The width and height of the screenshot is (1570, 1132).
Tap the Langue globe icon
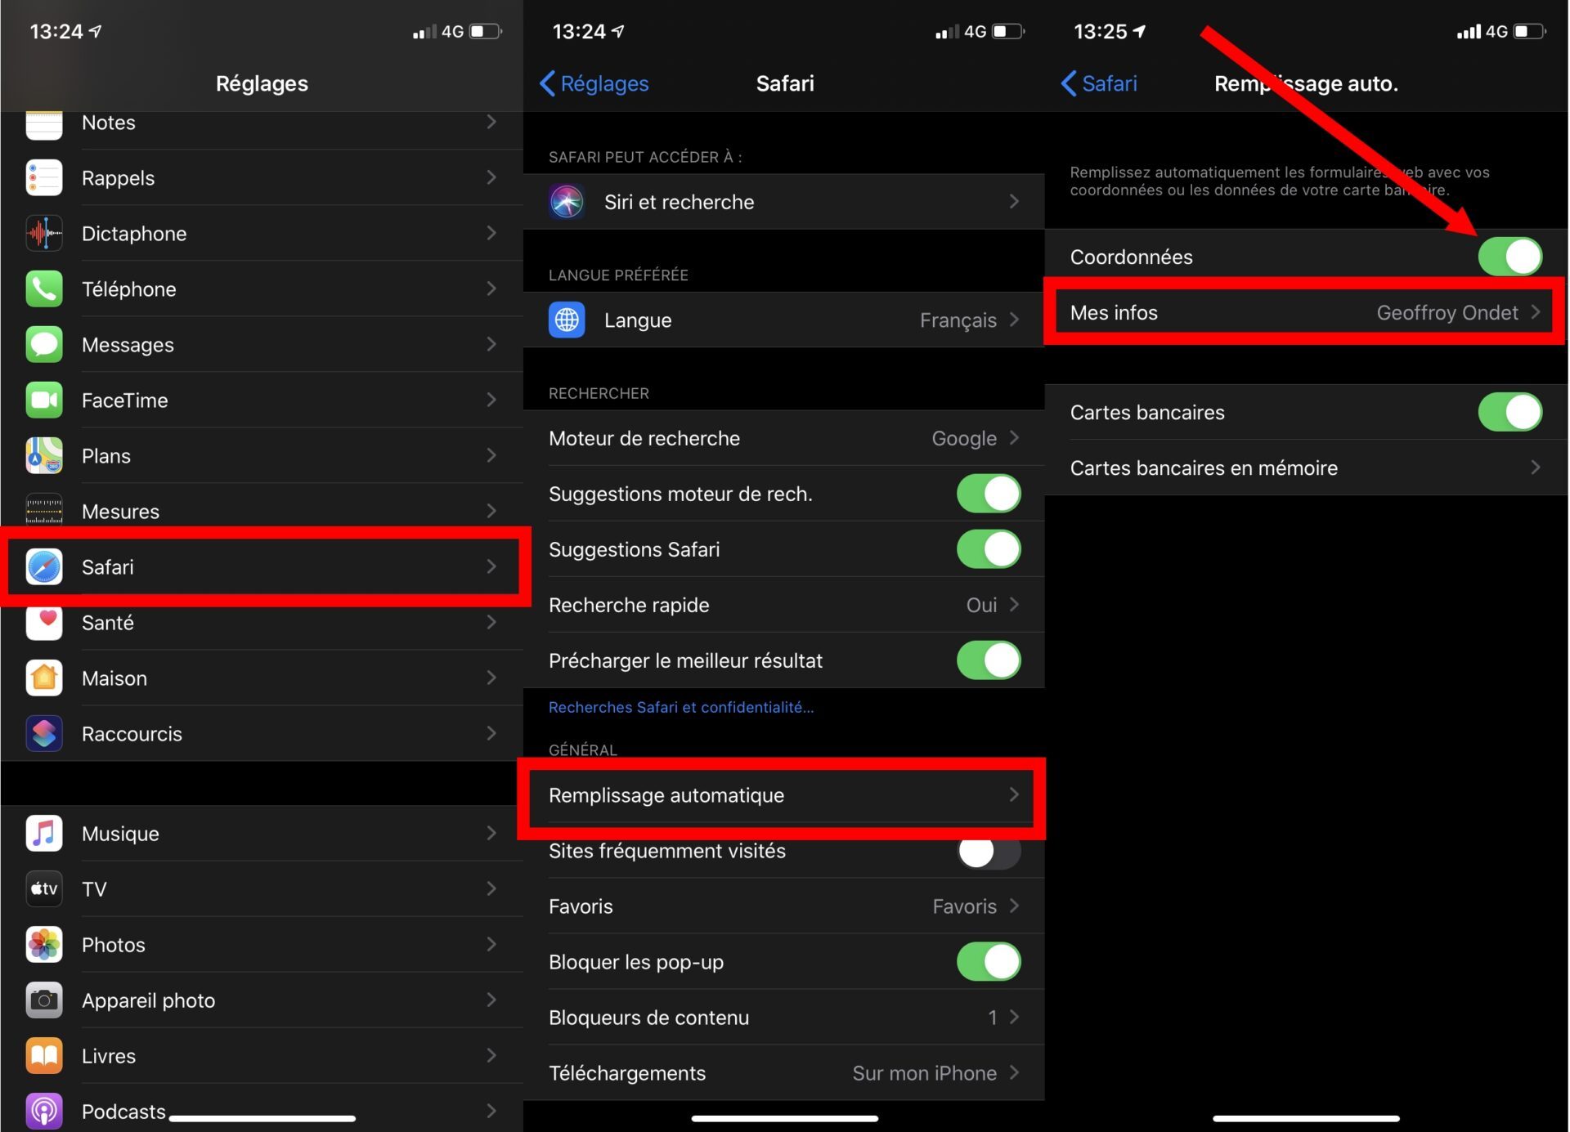tap(567, 320)
